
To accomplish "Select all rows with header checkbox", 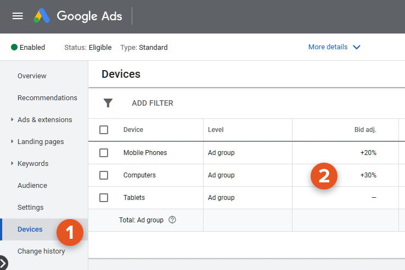I will tap(104, 130).
